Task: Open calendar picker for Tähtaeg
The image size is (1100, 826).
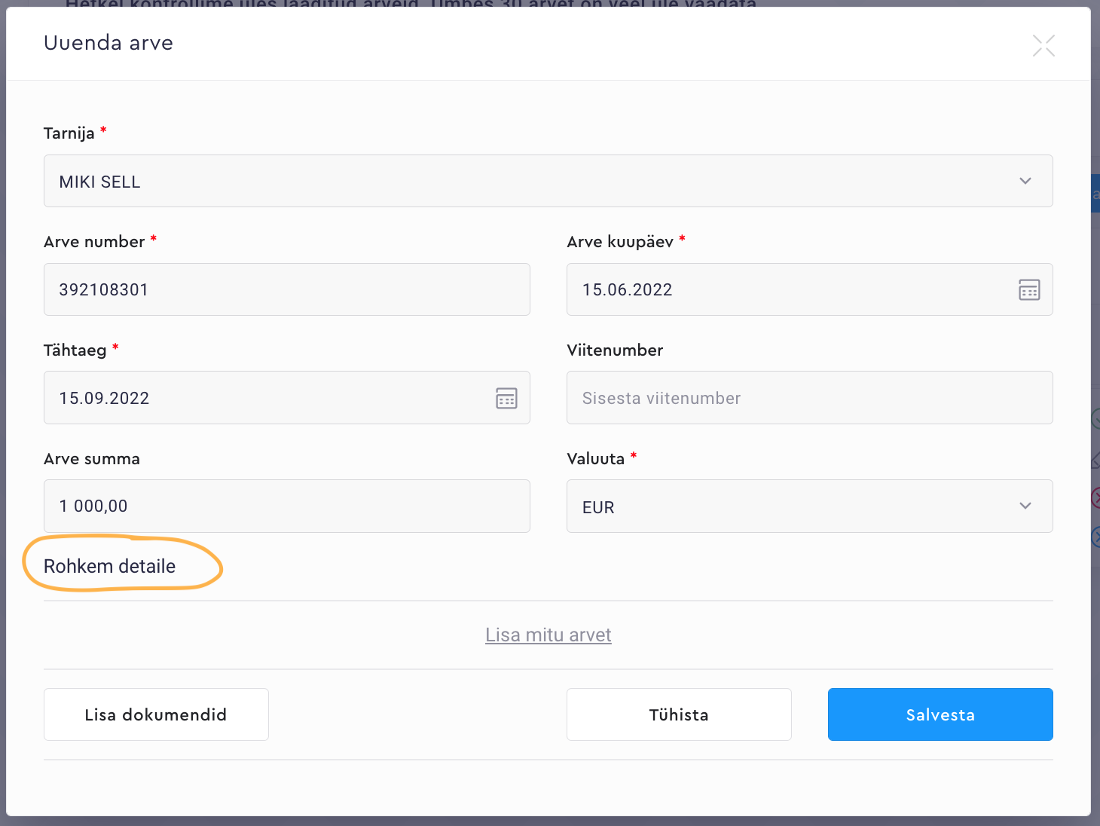Action: (506, 398)
